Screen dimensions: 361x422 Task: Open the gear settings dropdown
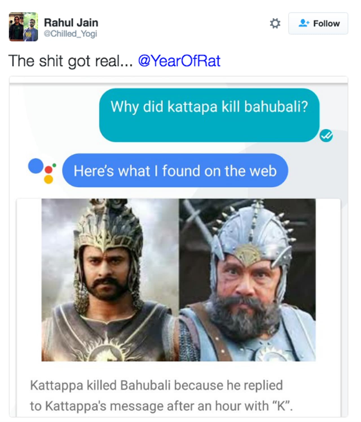[275, 23]
